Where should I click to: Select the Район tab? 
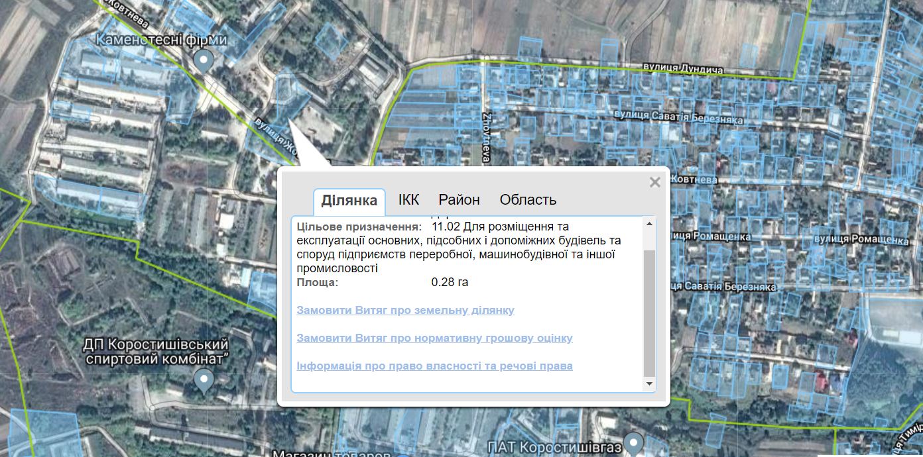459,200
